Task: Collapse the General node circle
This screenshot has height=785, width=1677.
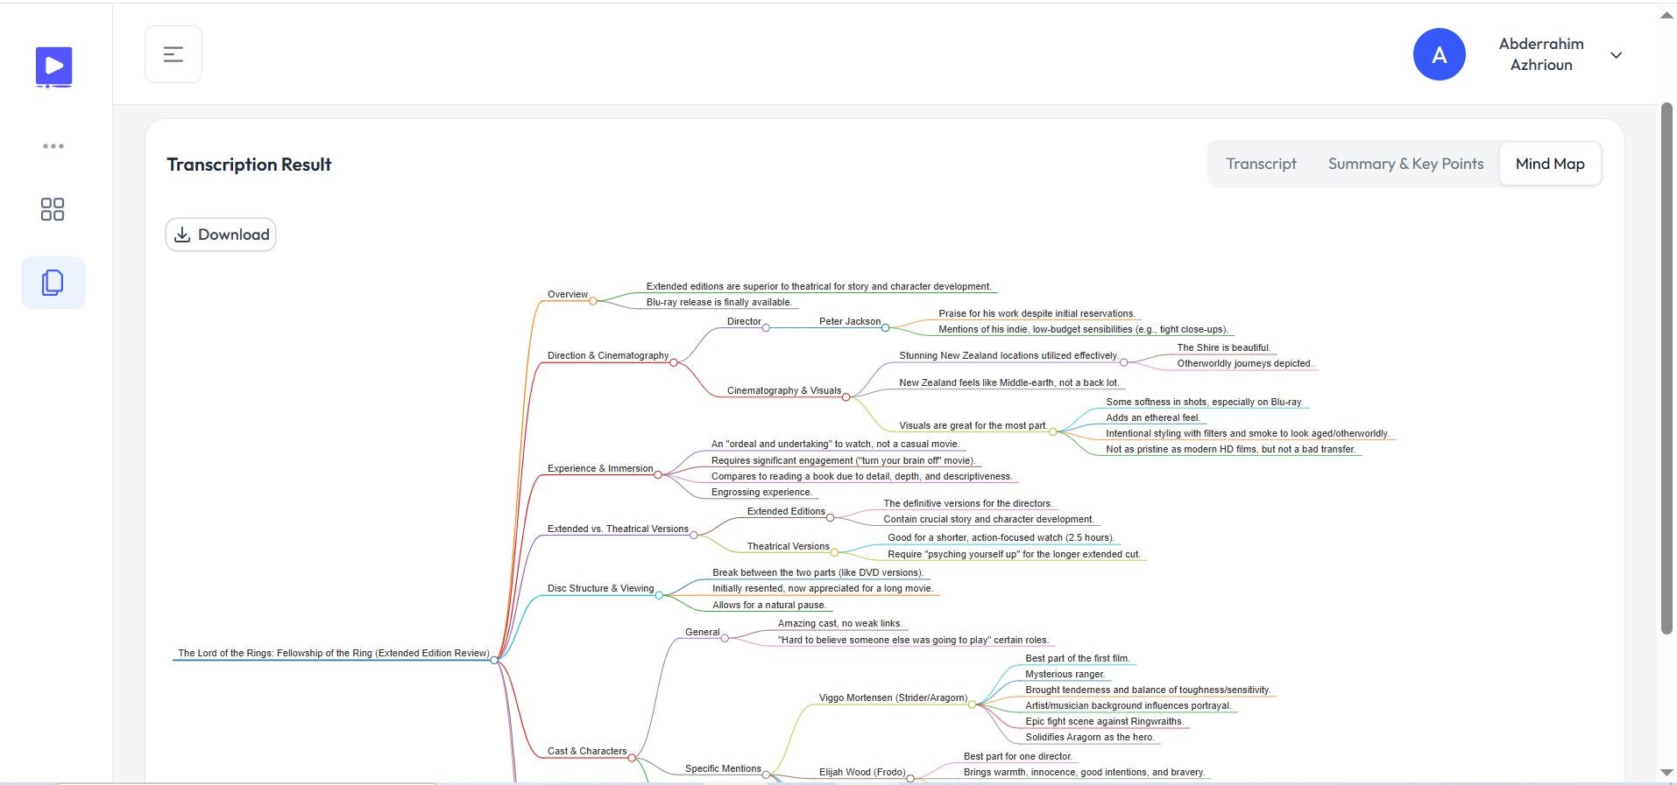Action: click(x=725, y=639)
